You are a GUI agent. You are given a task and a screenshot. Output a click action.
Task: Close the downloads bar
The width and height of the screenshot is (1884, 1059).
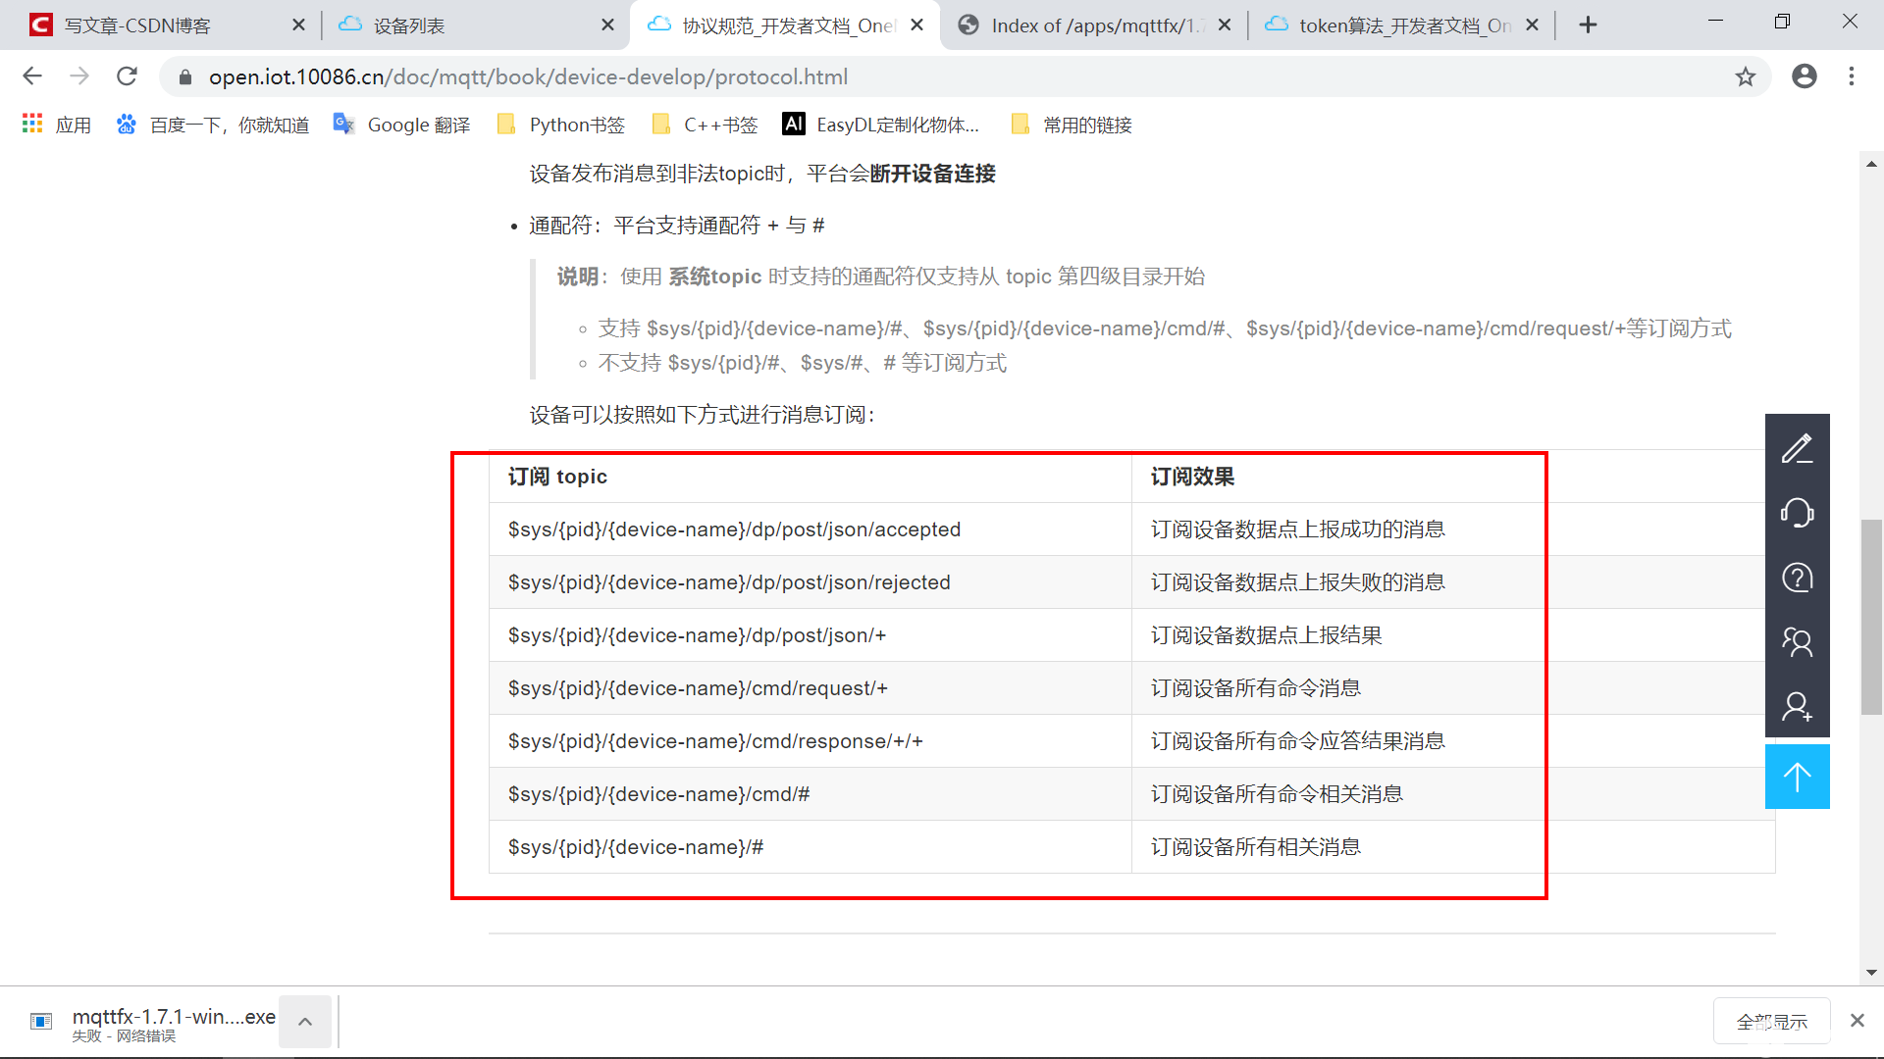[x=1857, y=1021]
